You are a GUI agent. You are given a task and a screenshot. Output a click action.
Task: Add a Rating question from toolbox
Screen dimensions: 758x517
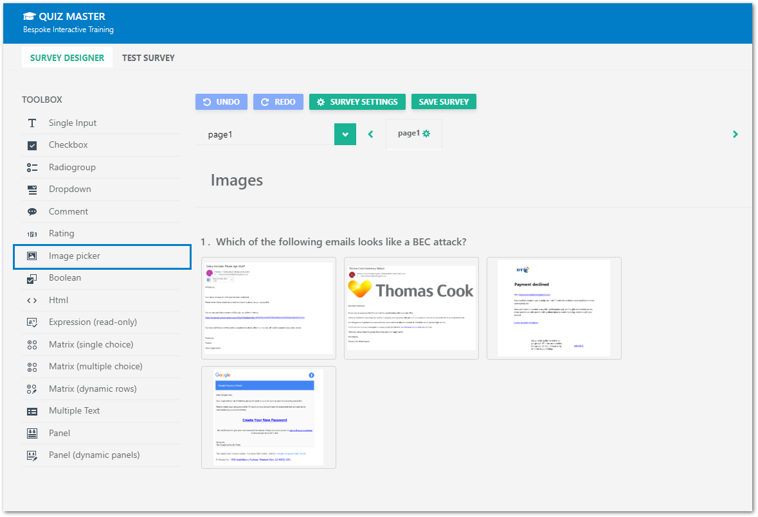pos(101,234)
